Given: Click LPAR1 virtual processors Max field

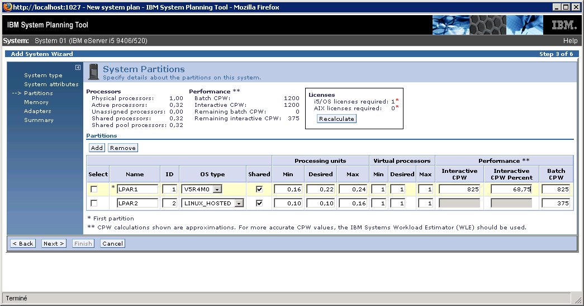Looking at the screenshot, I should tap(425, 189).
